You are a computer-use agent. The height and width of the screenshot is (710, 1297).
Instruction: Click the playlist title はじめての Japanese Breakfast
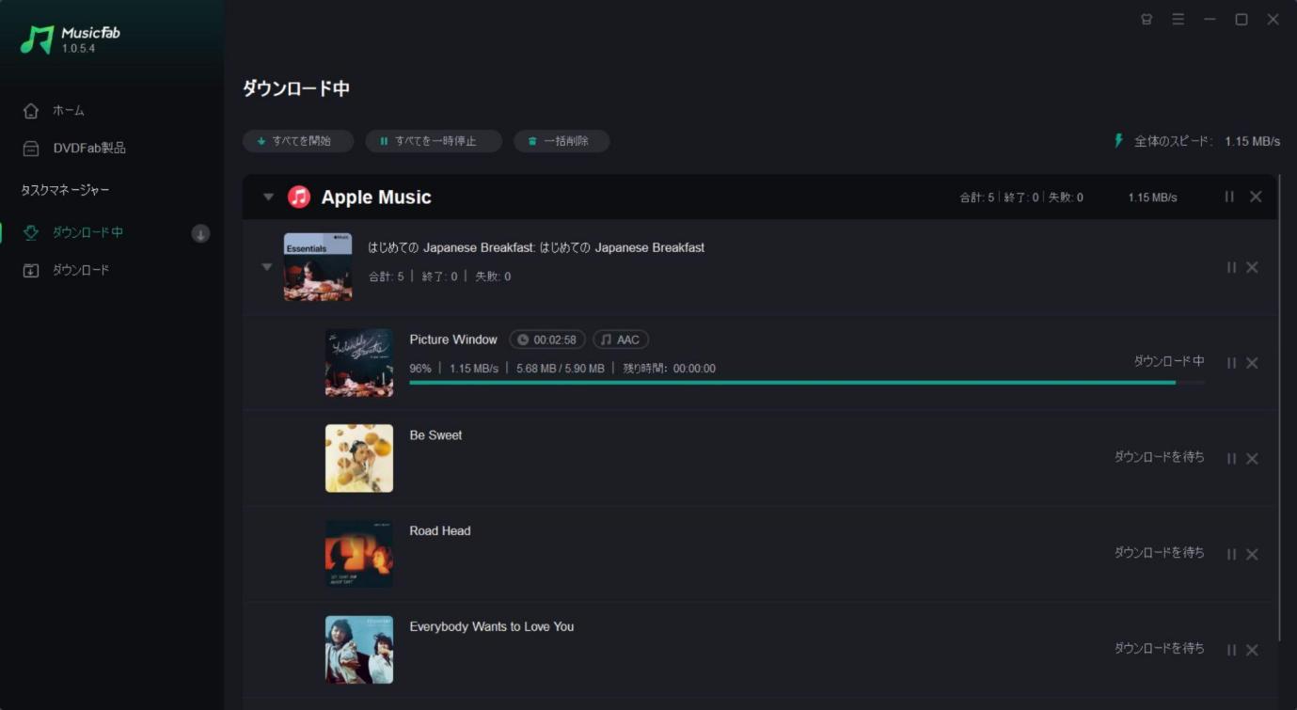(536, 247)
